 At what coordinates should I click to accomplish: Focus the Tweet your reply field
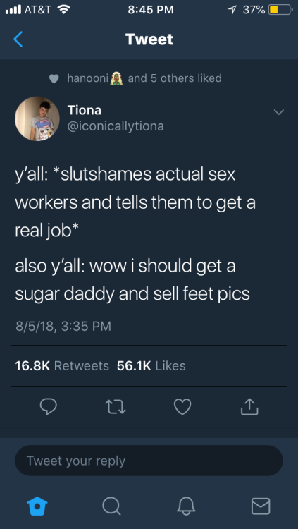149,461
